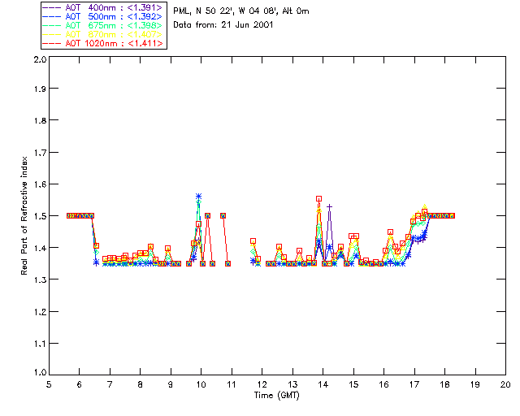Image resolution: width=520 pixels, height=416 pixels.
Task: Click the 2.0 y-axis tick label
Action: 40,59
